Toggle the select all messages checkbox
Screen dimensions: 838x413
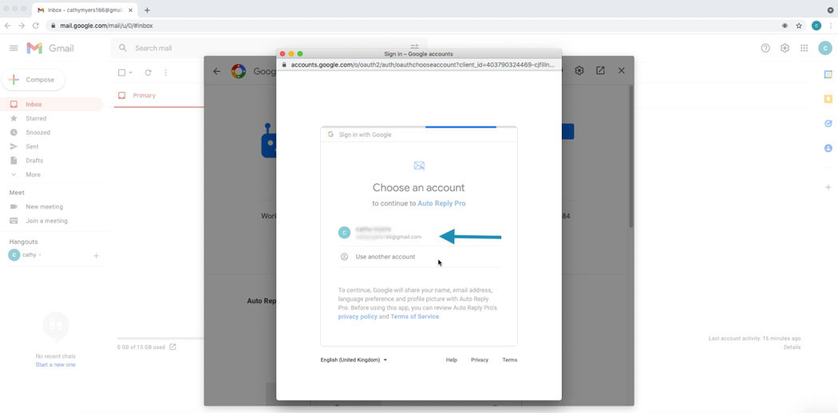tap(122, 73)
